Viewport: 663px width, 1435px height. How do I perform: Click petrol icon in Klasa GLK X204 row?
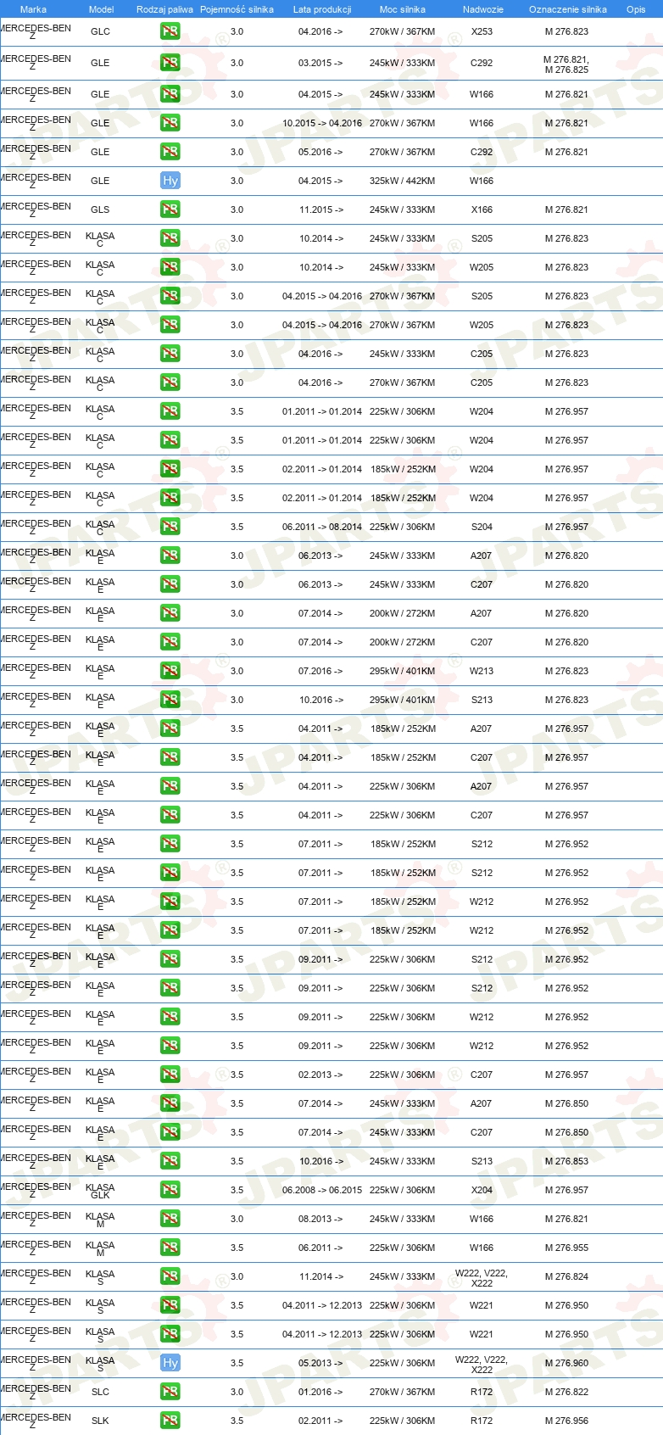click(170, 1190)
